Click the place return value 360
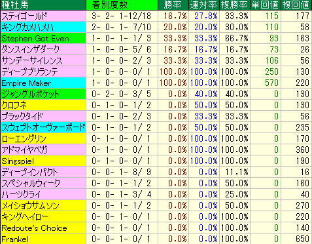 (x=303, y=150)
